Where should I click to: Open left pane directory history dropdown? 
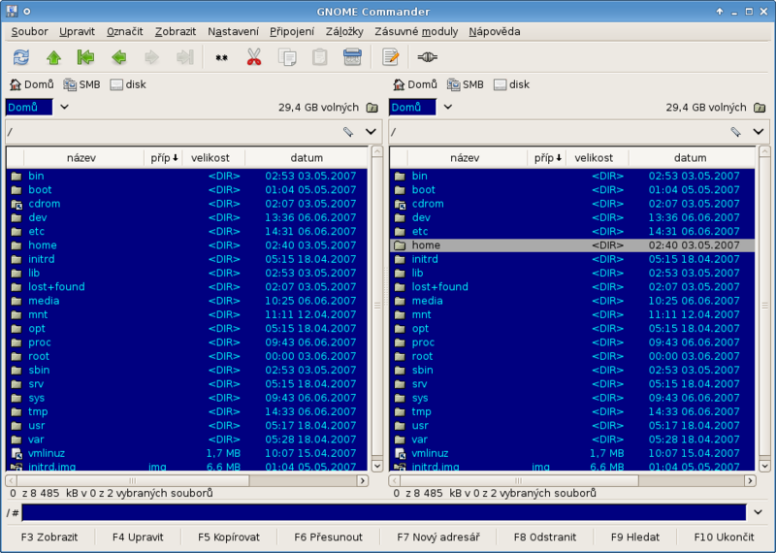pos(371,132)
